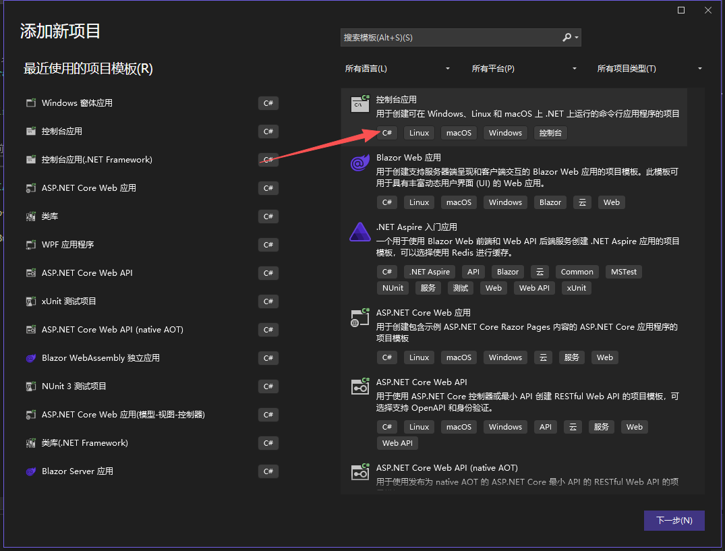Click Web API tag under .NET Aspire 入门应用
The image size is (725, 551).
534,288
